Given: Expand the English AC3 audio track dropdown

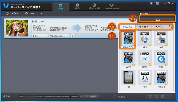Looking at the screenshot, I should coord(68,36).
